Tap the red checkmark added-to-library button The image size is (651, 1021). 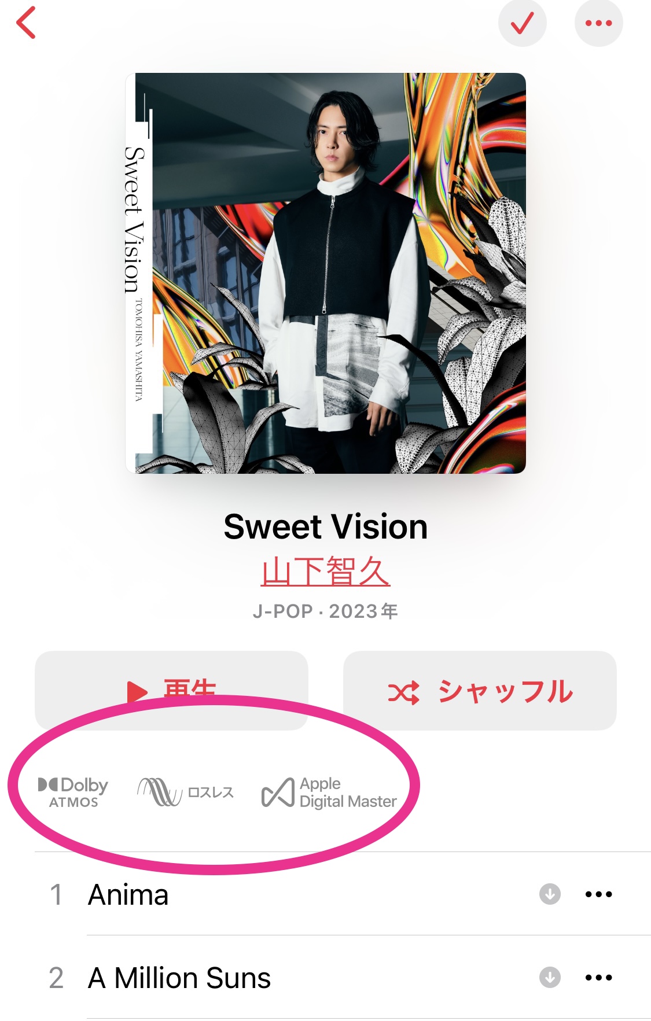522,23
